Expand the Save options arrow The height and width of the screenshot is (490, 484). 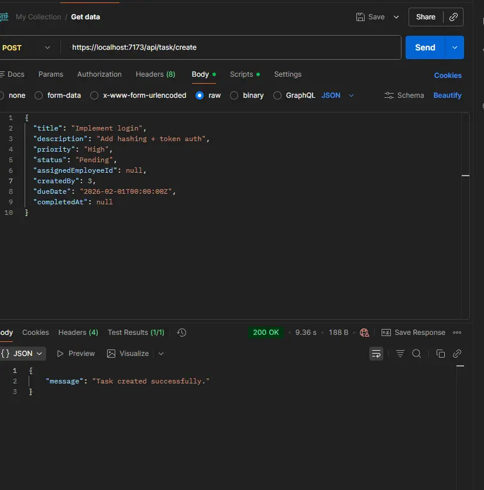(x=396, y=17)
